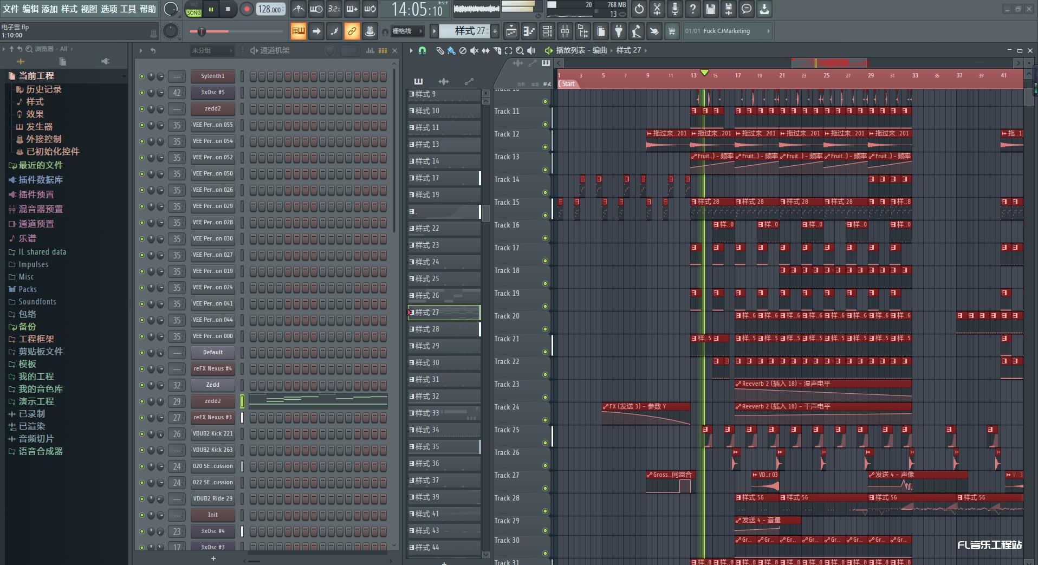The height and width of the screenshot is (565, 1038).
Task: Open the mixer view icon
Action: coord(565,31)
